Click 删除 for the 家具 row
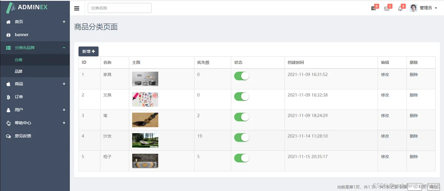444x191 pixels. [x=414, y=74]
